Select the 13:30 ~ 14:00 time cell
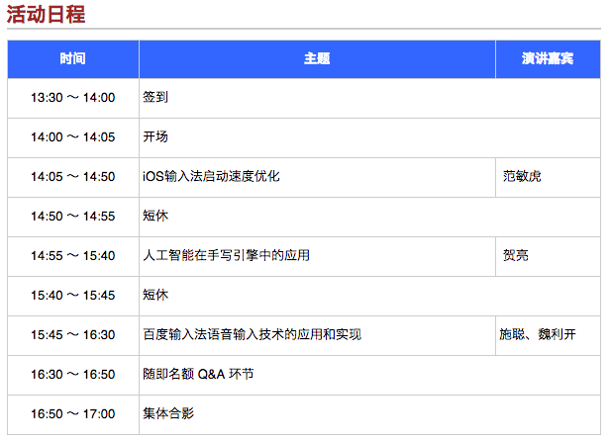The width and height of the screenshot is (612, 442). pyautogui.click(x=72, y=98)
